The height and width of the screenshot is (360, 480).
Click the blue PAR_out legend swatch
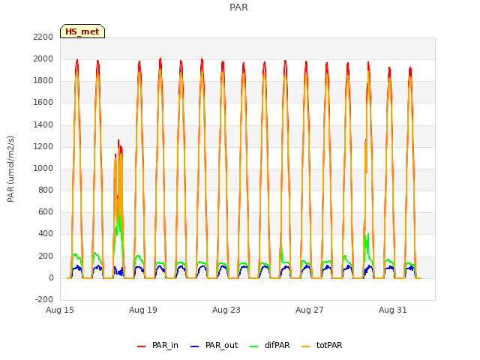click(x=195, y=346)
